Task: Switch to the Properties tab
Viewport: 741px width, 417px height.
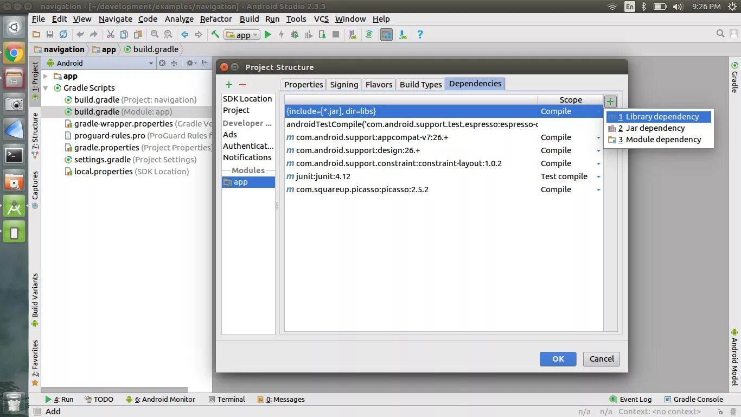Action: click(303, 84)
